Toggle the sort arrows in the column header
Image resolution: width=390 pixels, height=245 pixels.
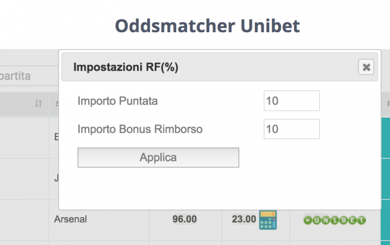point(38,103)
